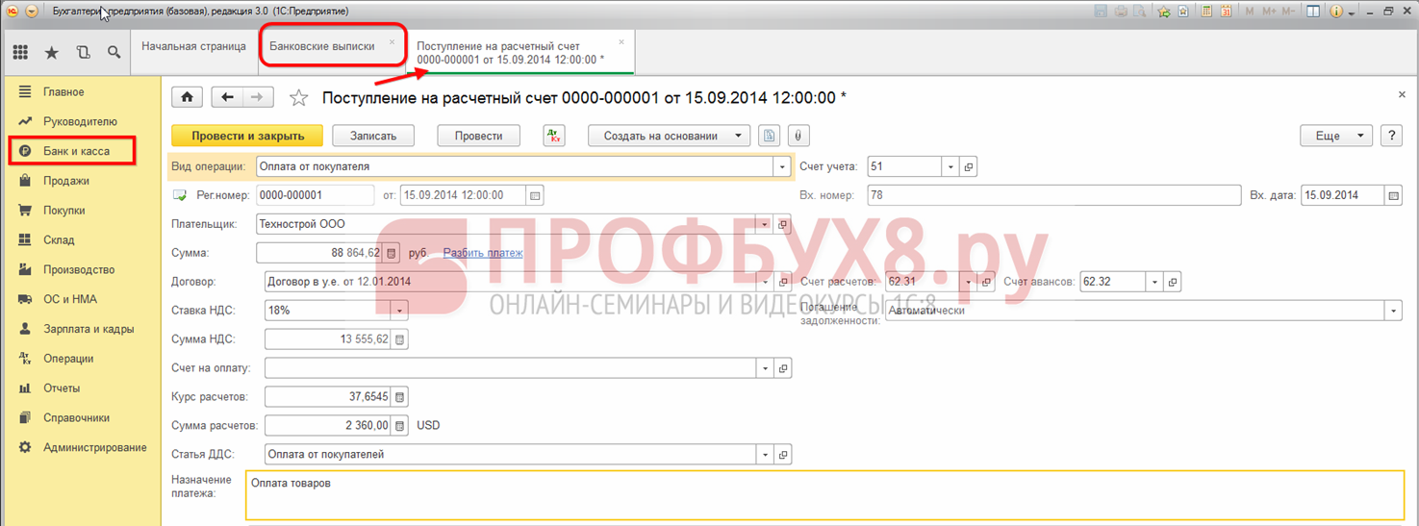Open Справочники section
Screen dimensions: 1419x526
click(x=76, y=418)
